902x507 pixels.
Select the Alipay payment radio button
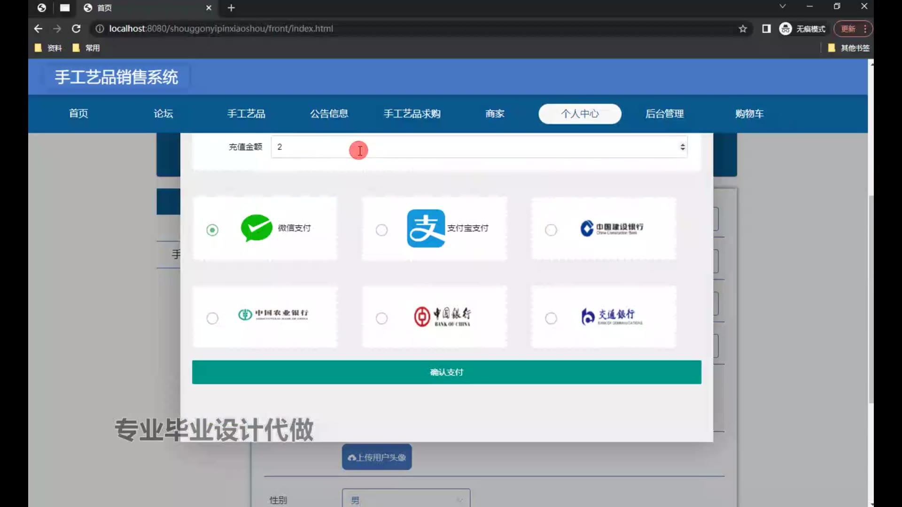pyautogui.click(x=381, y=230)
